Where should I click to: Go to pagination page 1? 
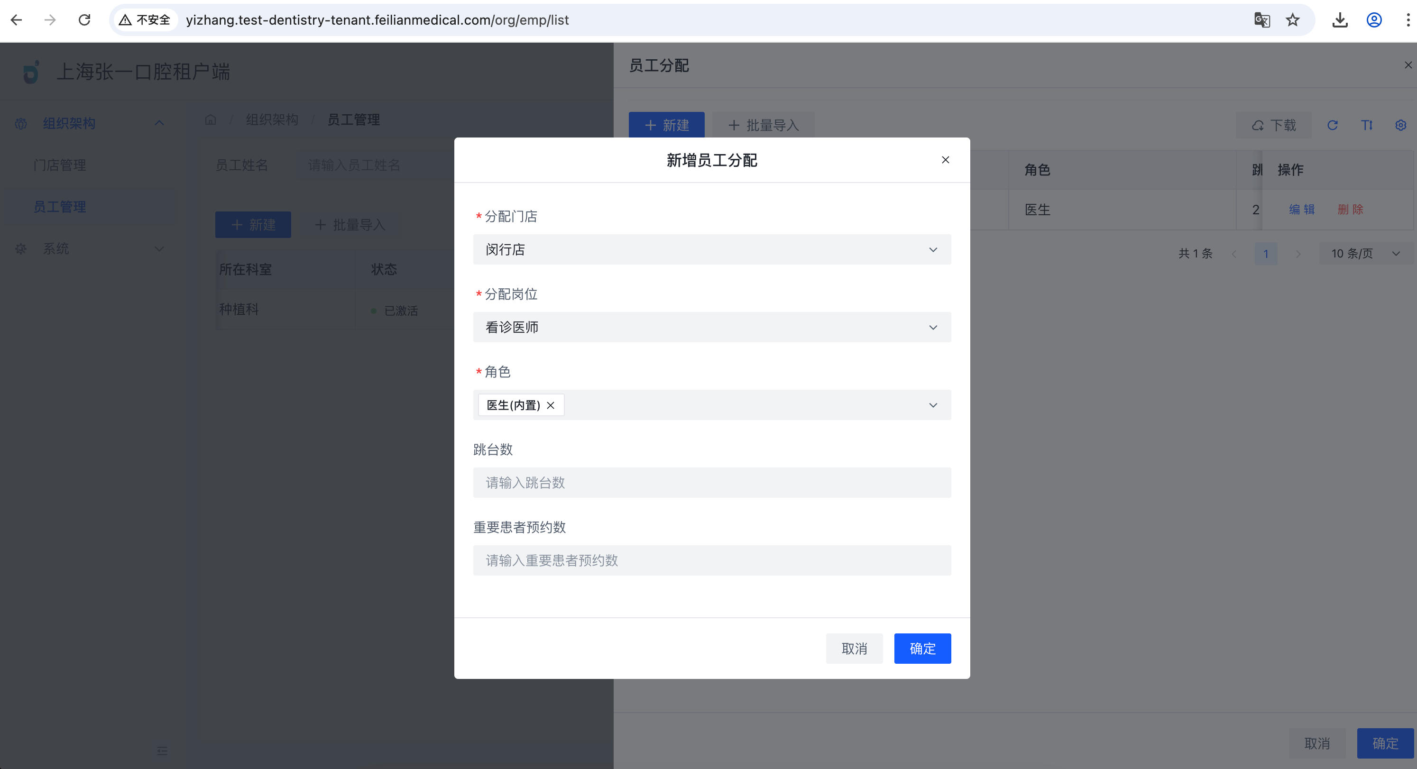click(x=1266, y=254)
